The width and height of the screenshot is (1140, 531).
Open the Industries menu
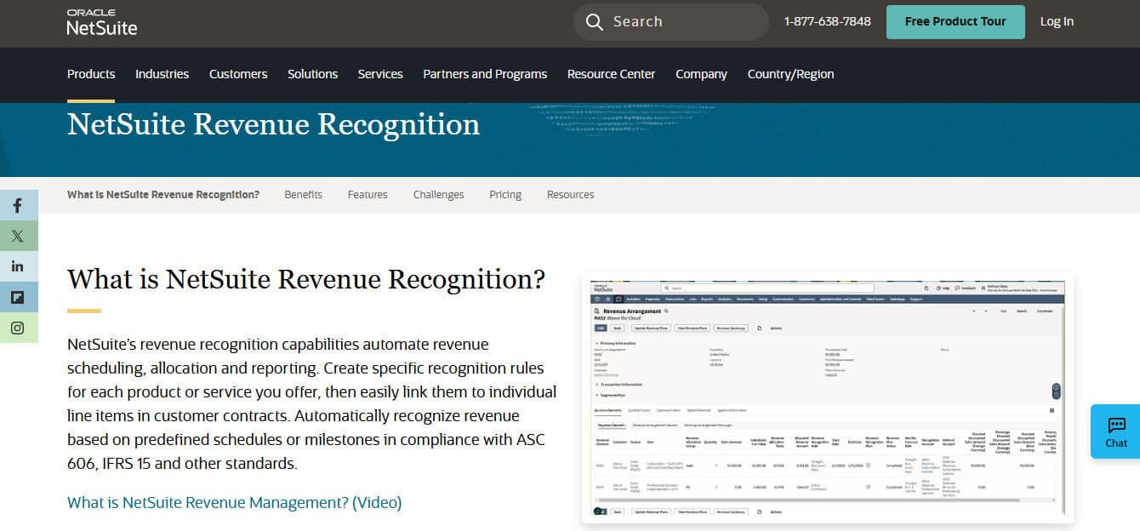[x=162, y=74]
